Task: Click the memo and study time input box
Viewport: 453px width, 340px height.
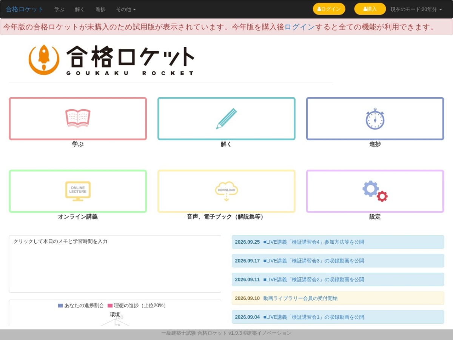Action: coord(115,264)
